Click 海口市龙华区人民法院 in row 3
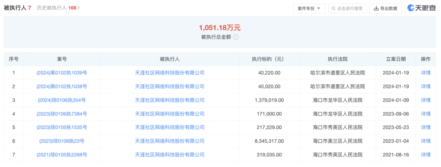 338,100
